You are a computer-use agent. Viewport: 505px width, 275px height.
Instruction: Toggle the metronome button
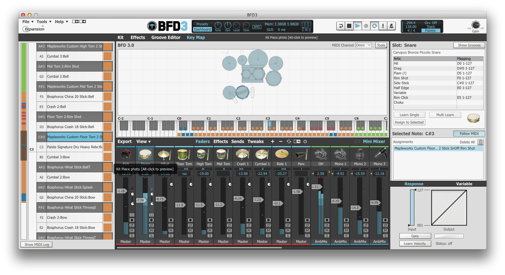click(x=392, y=26)
